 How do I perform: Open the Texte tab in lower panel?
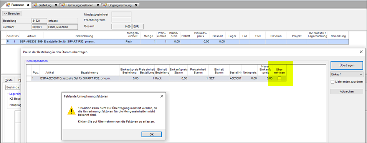click(x=9, y=80)
